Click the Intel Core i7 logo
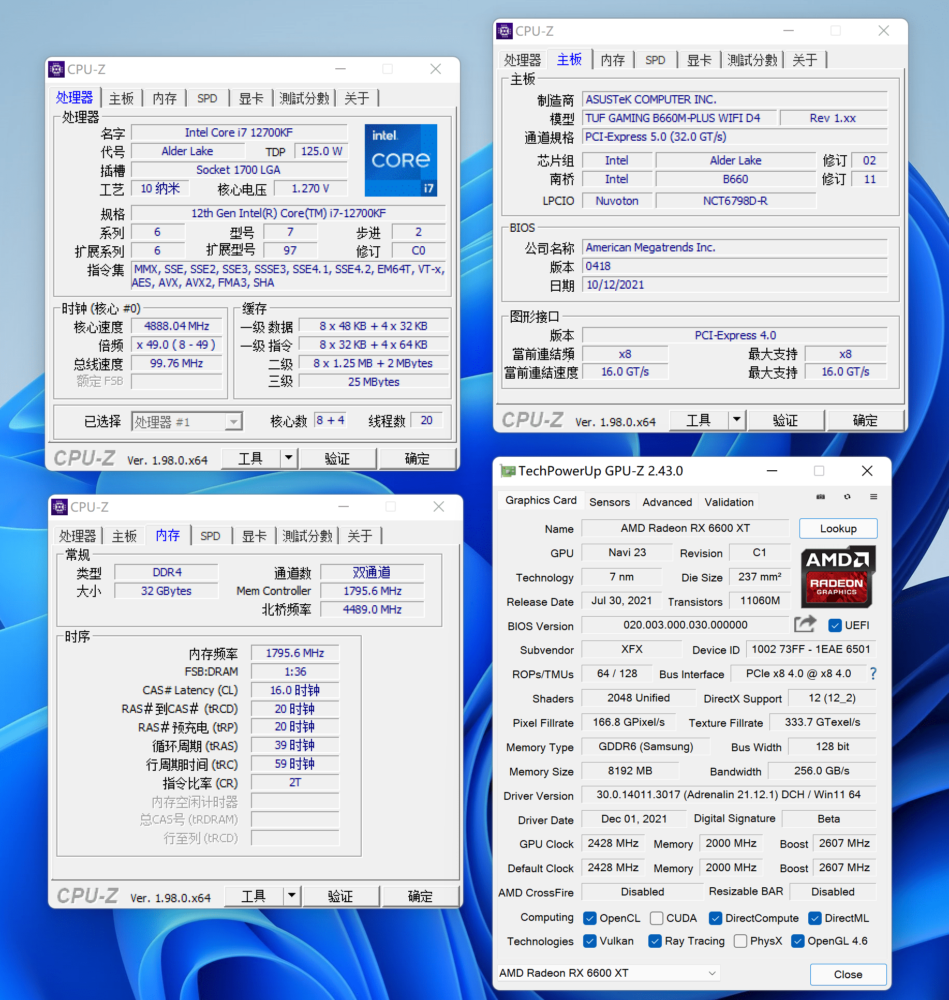Viewport: 949px width, 1000px height. pyautogui.click(x=401, y=160)
